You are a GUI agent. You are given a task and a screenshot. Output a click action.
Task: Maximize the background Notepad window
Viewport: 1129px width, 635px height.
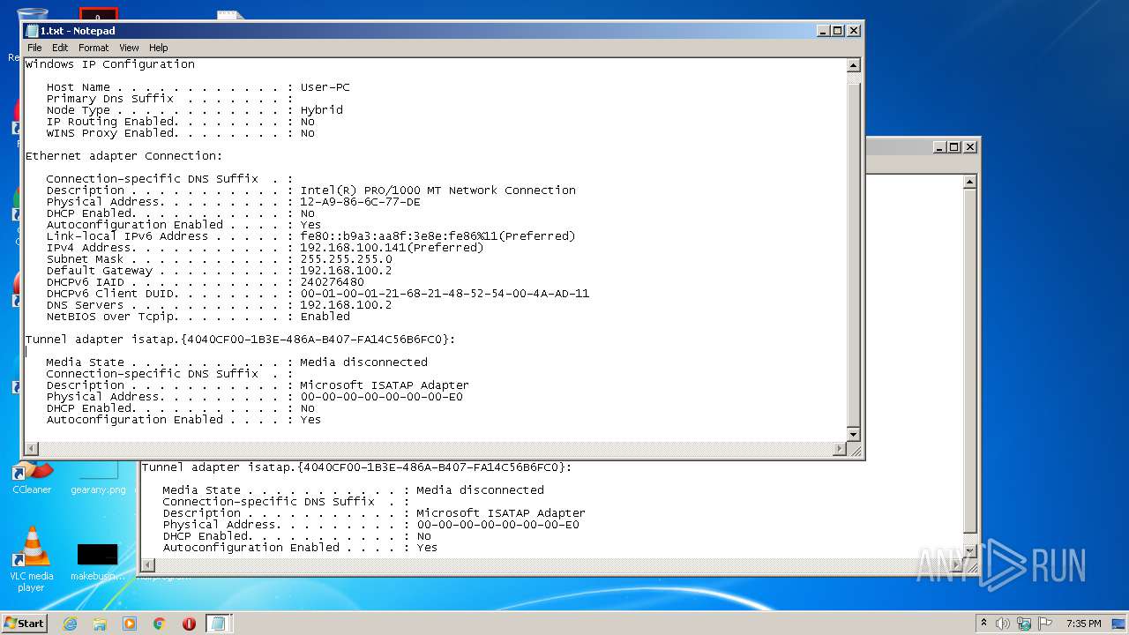pos(954,147)
